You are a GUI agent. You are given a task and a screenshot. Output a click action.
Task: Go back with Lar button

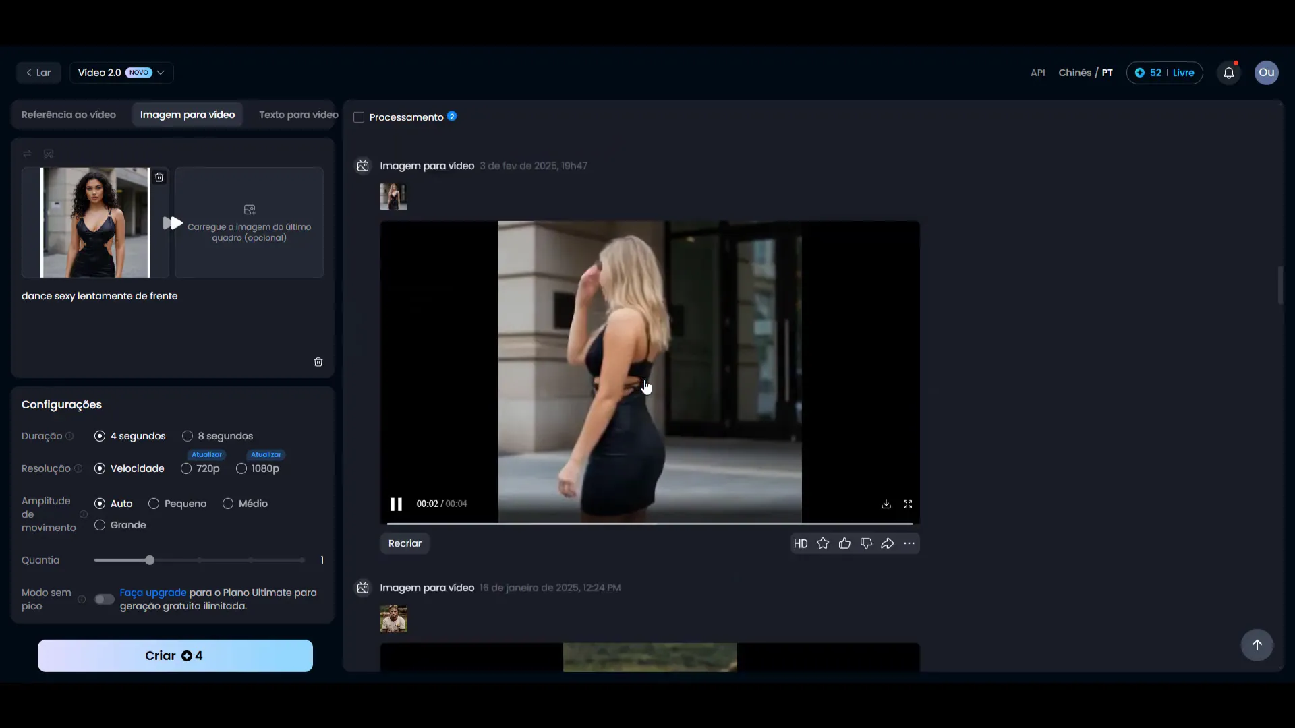38,73
